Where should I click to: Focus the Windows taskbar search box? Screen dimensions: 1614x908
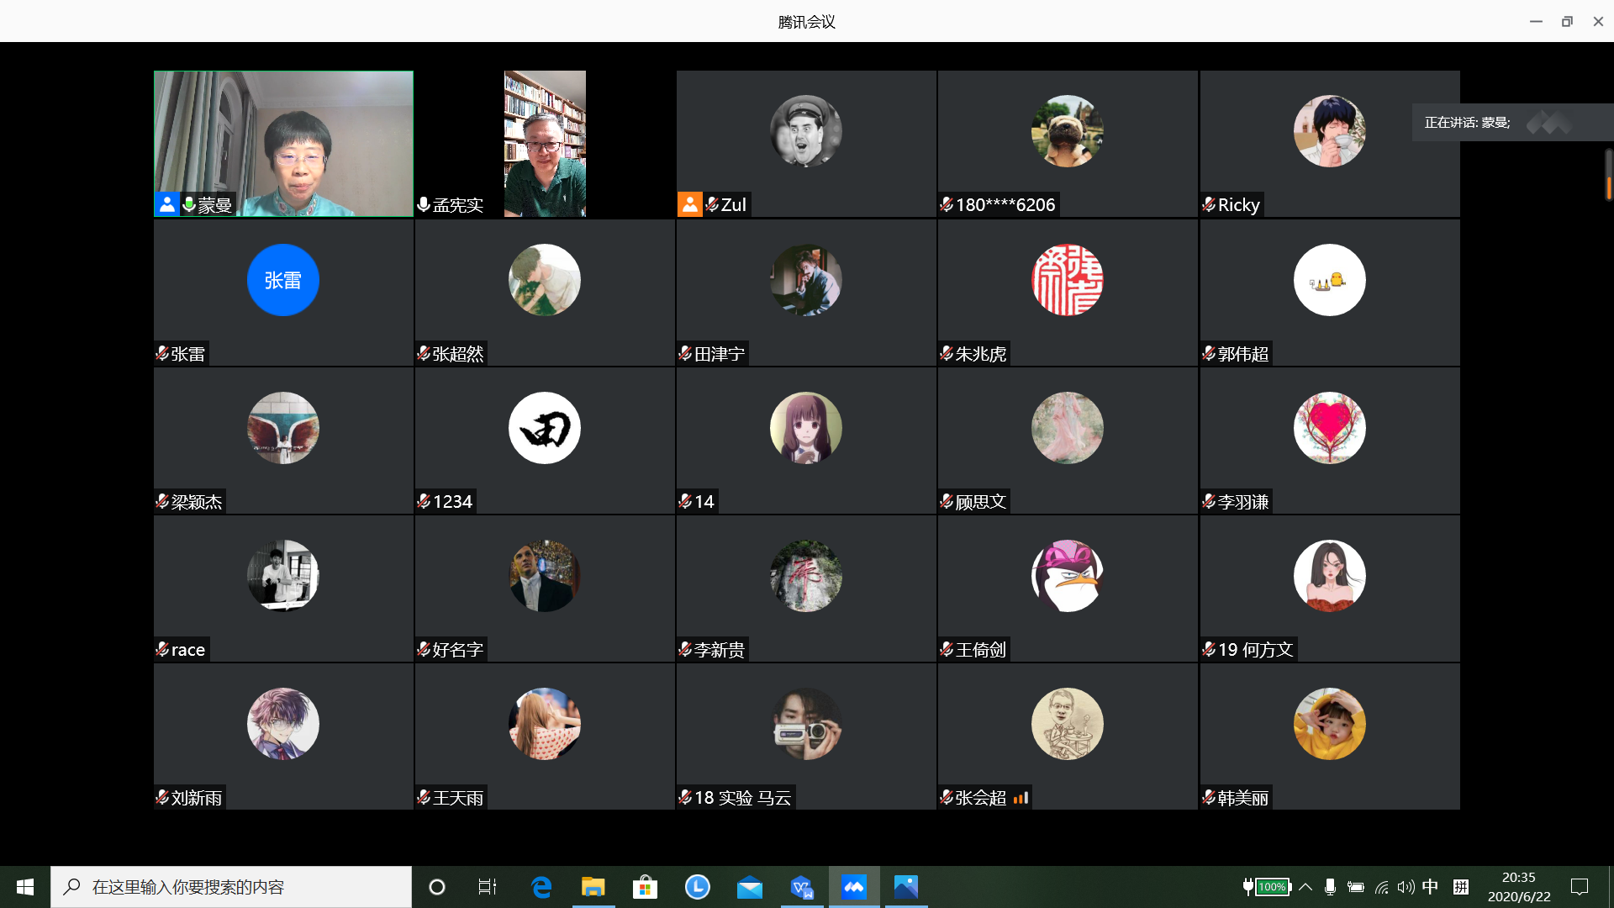point(231,887)
